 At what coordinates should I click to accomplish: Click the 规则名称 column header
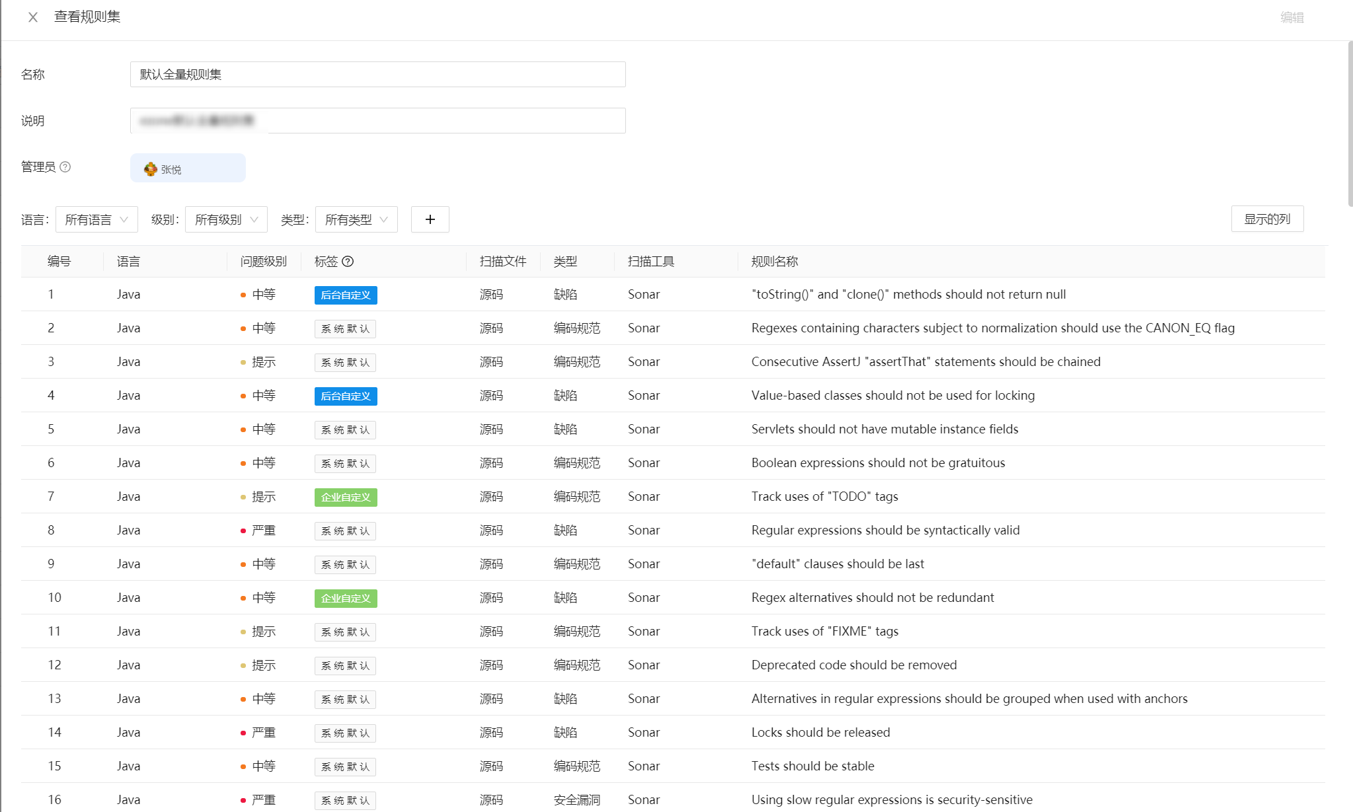click(x=775, y=262)
